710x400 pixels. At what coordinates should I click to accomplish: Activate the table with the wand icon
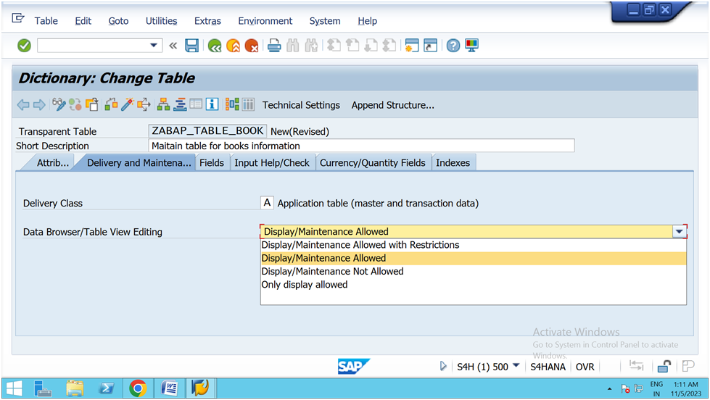click(x=127, y=104)
